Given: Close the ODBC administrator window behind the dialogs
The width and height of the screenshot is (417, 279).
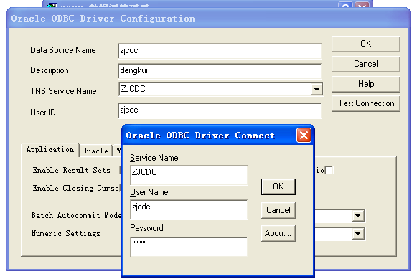Looking at the screenshot, I should pos(362,5).
